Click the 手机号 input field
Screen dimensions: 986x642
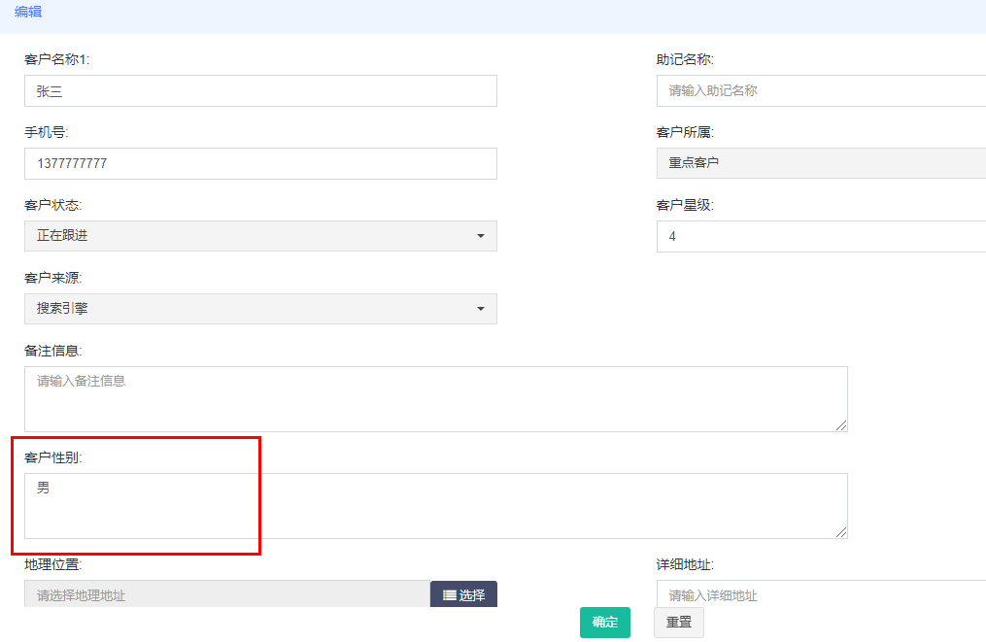point(260,163)
